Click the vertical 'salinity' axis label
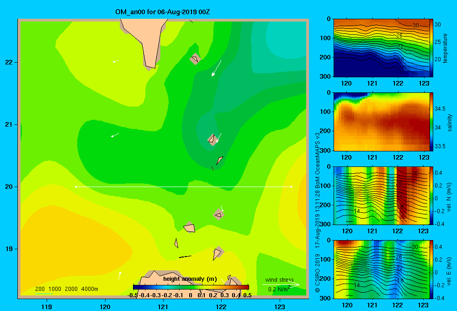This screenshot has height=311, width=457. tap(450, 123)
